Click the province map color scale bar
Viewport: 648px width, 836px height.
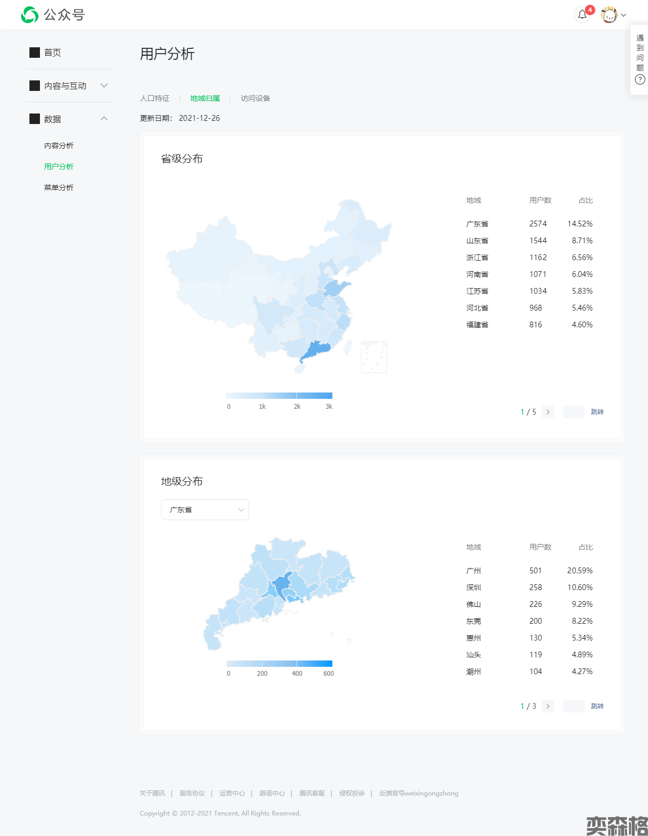279,396
